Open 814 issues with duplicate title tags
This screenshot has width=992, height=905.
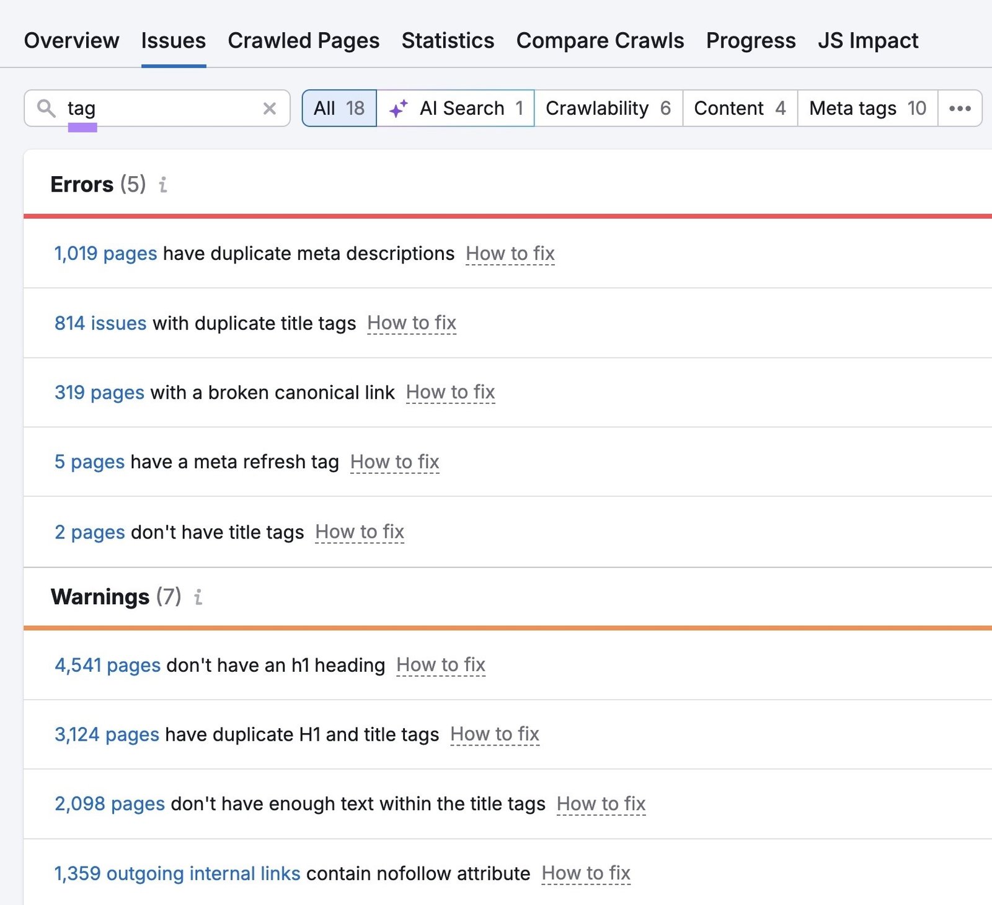coord(100,323)
